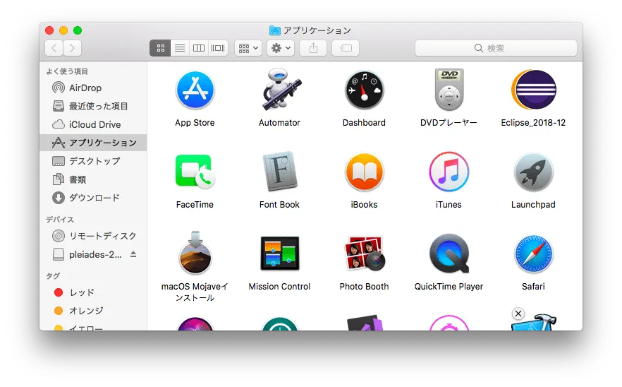Click the edit tags toolbar button
Image resolution: width=622 pixels, height=387 pixels.
click(x=346, y=48)
